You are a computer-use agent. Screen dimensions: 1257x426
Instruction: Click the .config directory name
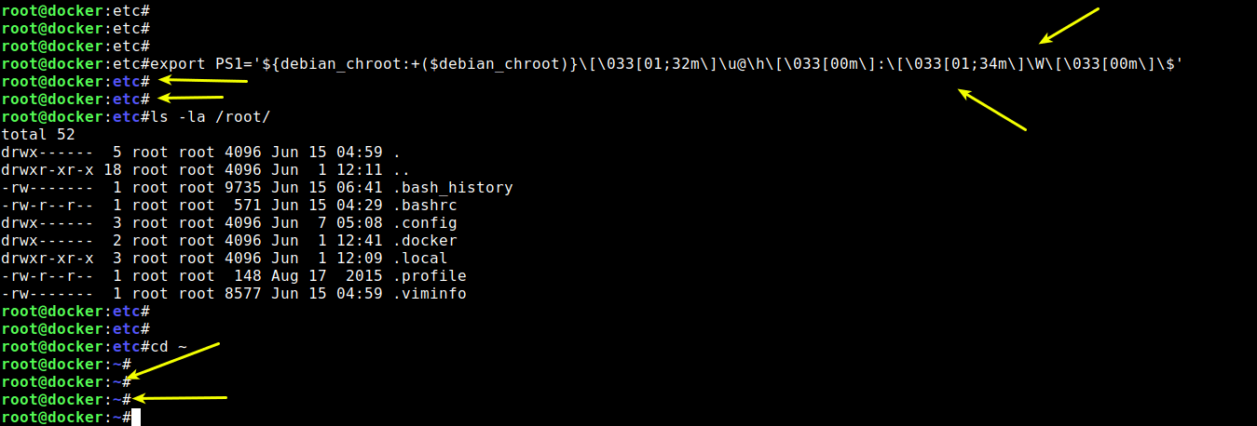pyautogui.click(x=425, y=222)
